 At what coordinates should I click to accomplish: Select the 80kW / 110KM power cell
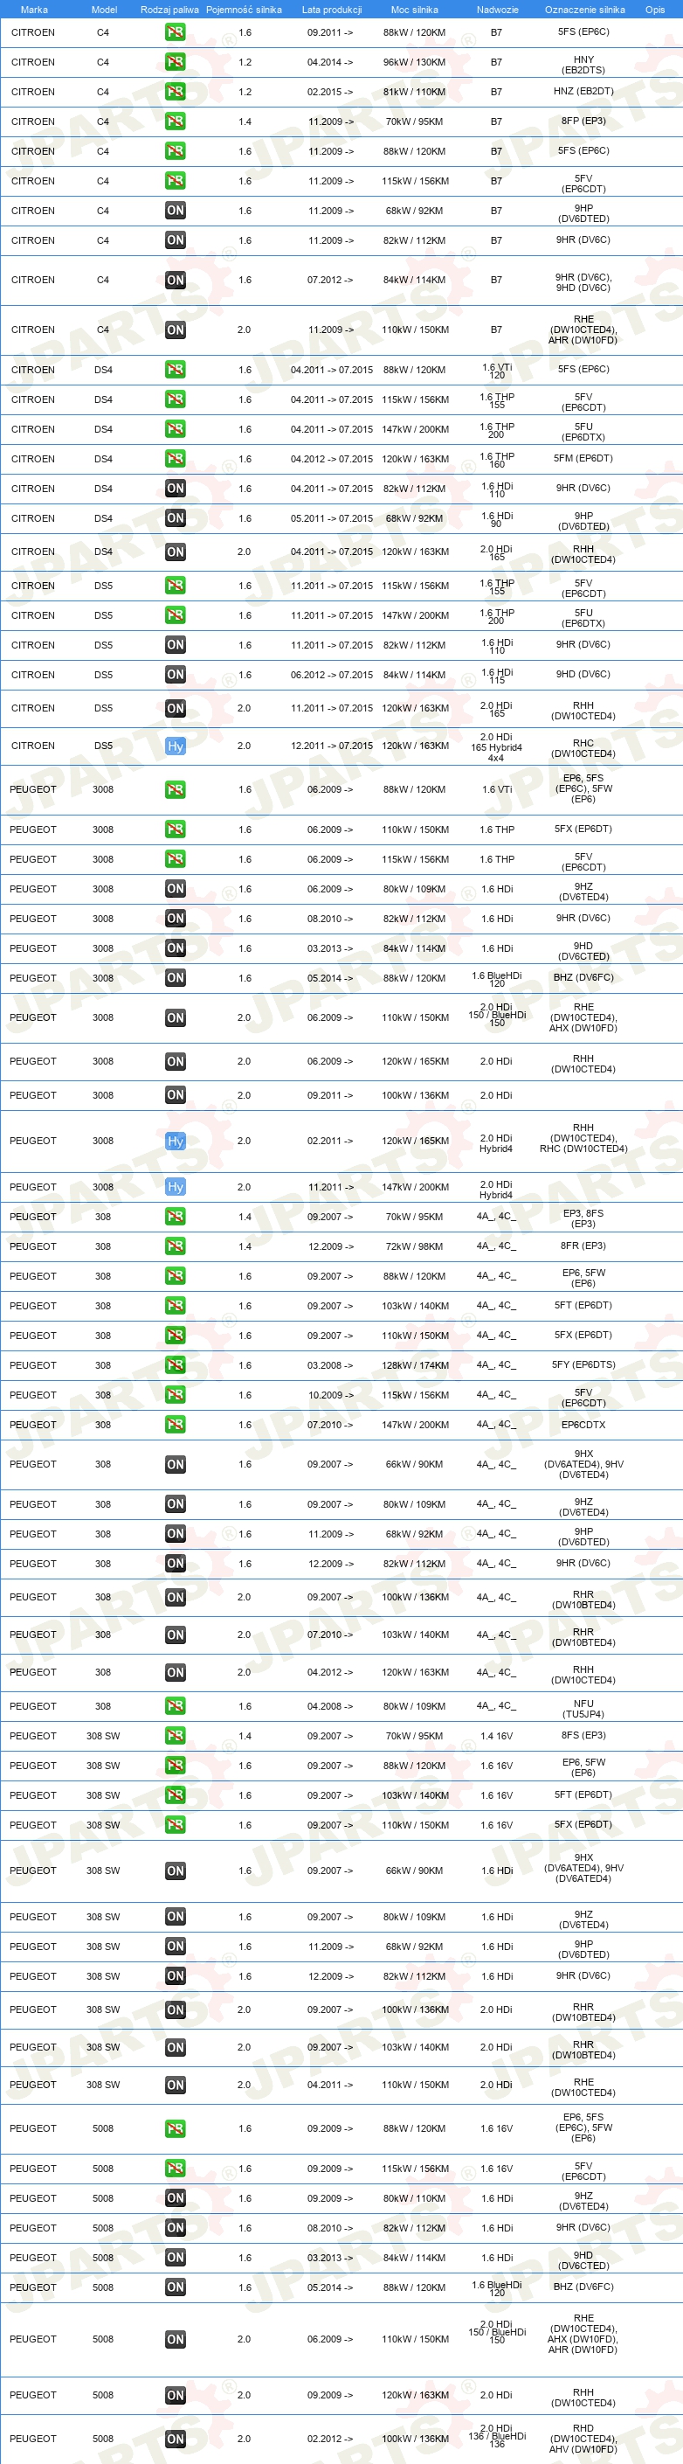coord(415,2198)
